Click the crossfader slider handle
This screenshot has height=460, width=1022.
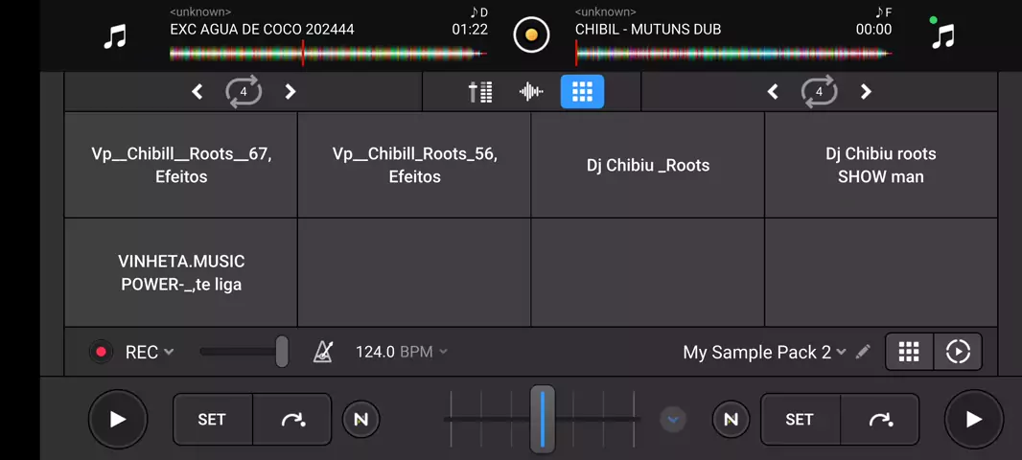(x=543, y=419)
